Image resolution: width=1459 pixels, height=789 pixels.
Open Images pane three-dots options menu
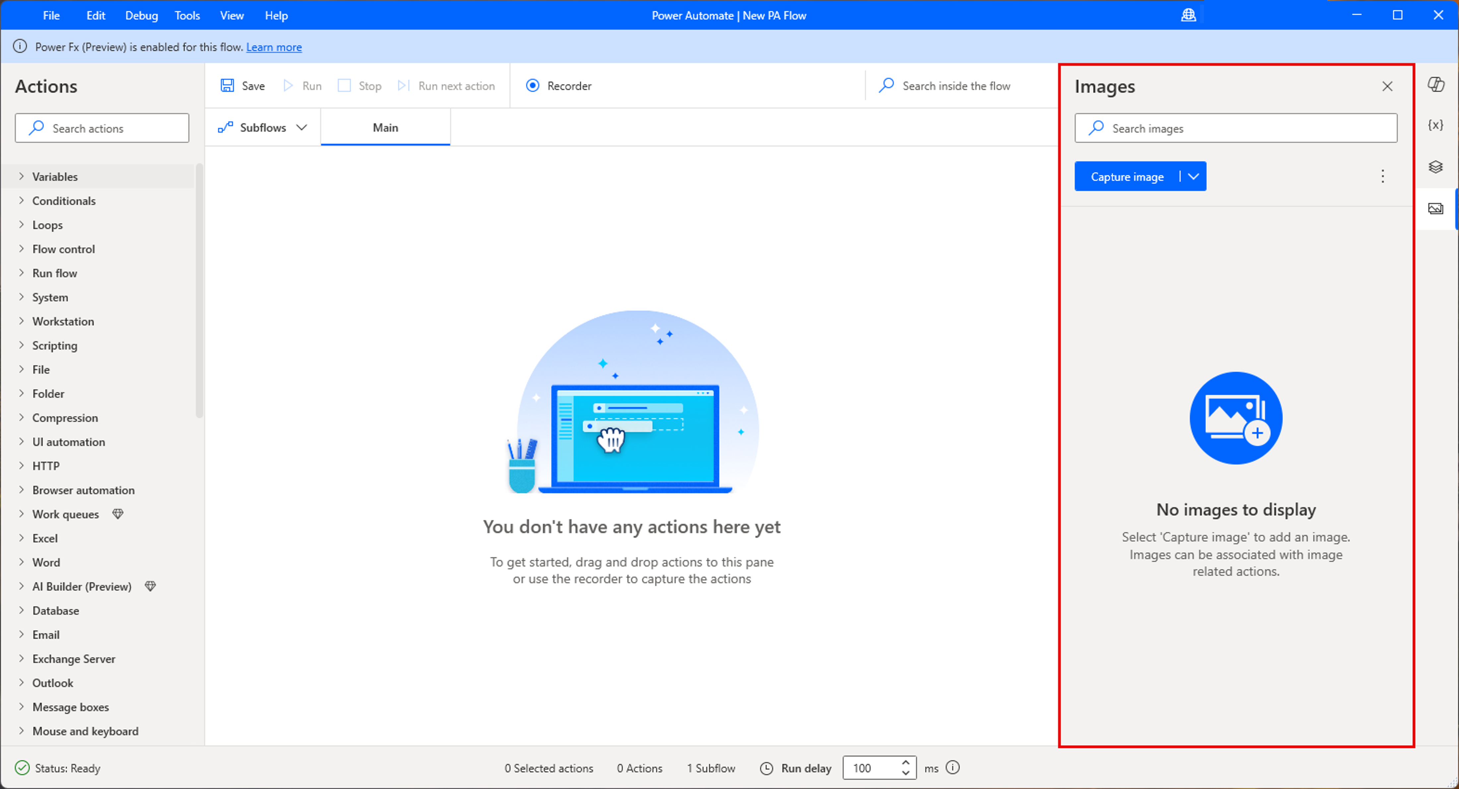tap(1382, 177)
